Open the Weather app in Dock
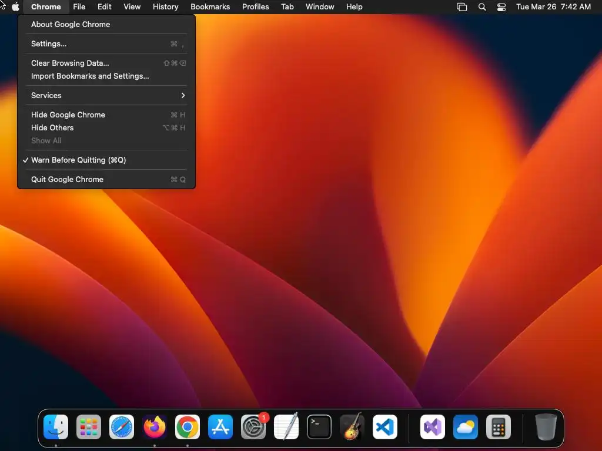Viewport: 602px width, 451px height. tap(466, 427)
